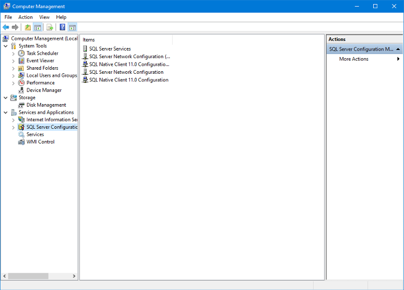Expand the Task Scheduler node
The image size is (404, 290).
point(13,54)
